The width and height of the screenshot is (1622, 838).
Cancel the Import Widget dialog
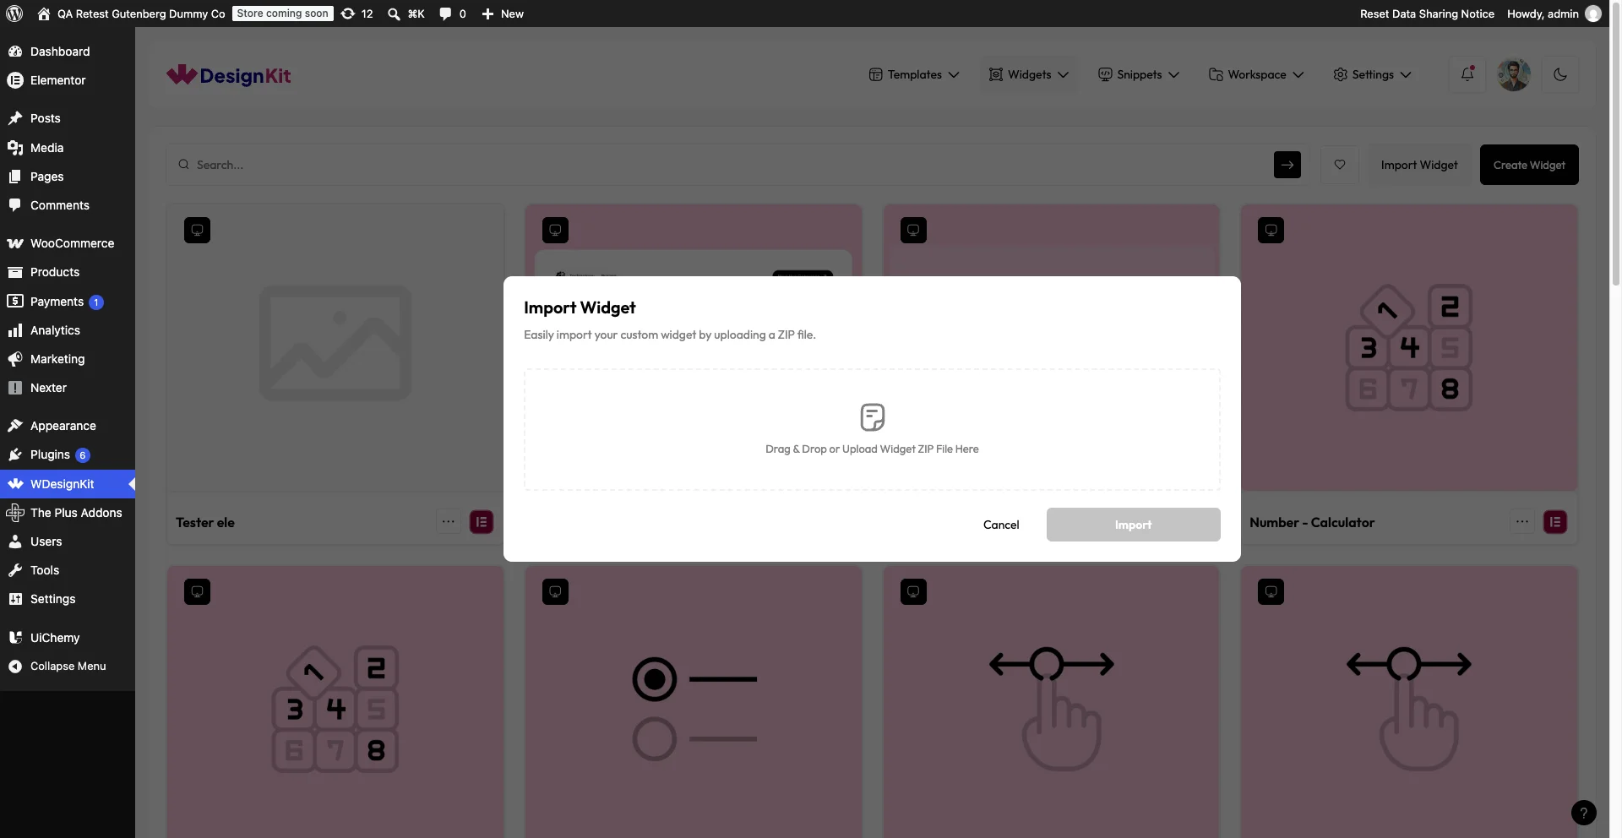click(1001, 525)
